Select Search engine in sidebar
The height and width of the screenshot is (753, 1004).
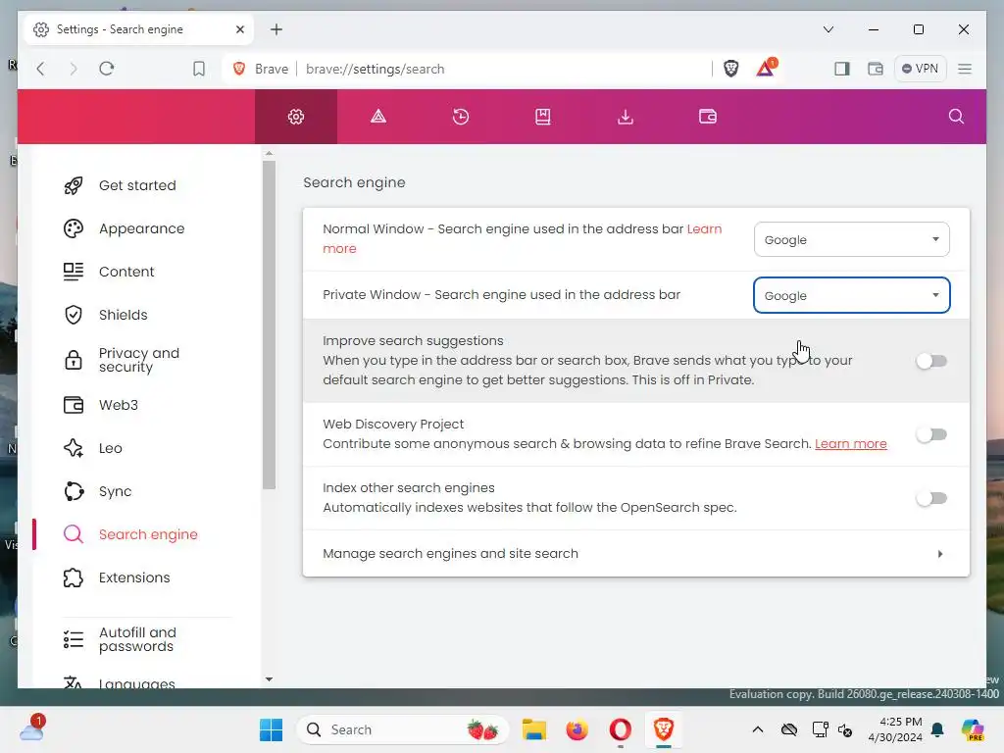[x=148, y=534]
